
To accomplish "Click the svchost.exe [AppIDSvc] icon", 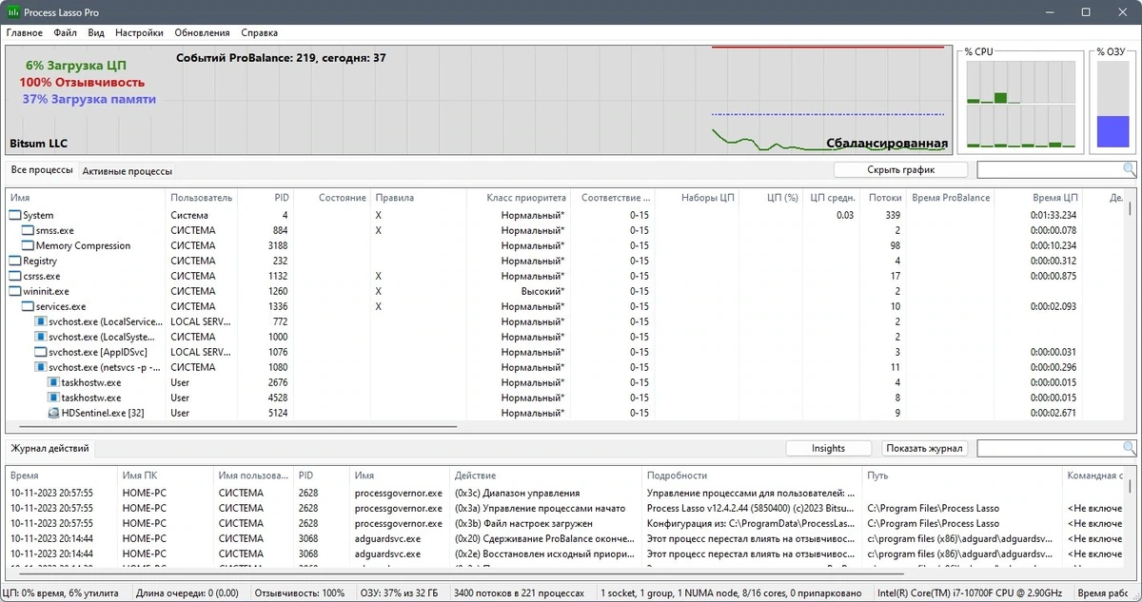I will pyautogui.click(x=41, y=353).
